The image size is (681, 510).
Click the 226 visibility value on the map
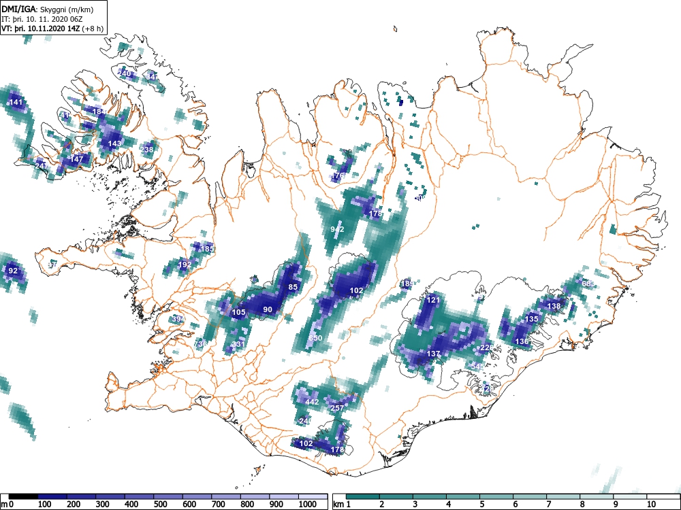coord(487,347)
